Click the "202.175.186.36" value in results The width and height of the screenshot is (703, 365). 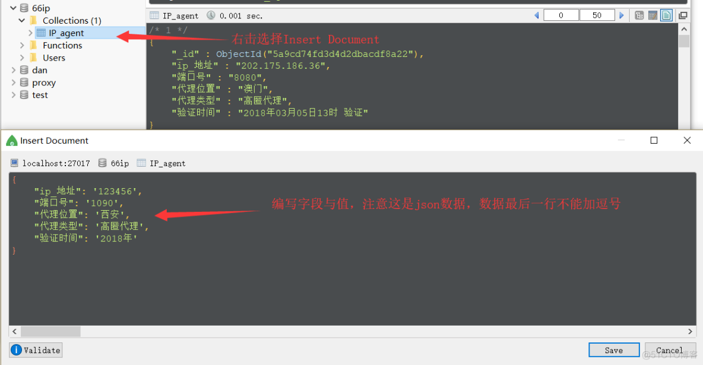pyautogui.click(x=281, y=66)
